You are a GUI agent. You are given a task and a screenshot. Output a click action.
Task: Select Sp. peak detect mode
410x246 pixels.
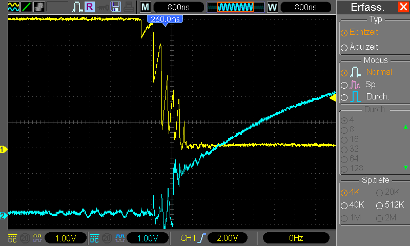(359, 85)
